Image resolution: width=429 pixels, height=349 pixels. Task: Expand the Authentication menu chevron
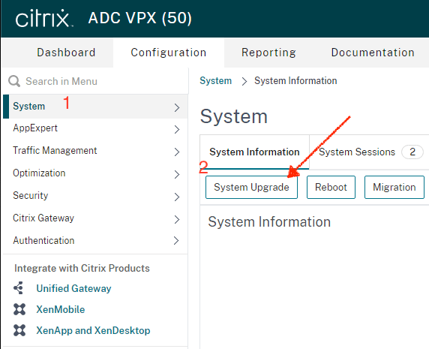point(177,241)
